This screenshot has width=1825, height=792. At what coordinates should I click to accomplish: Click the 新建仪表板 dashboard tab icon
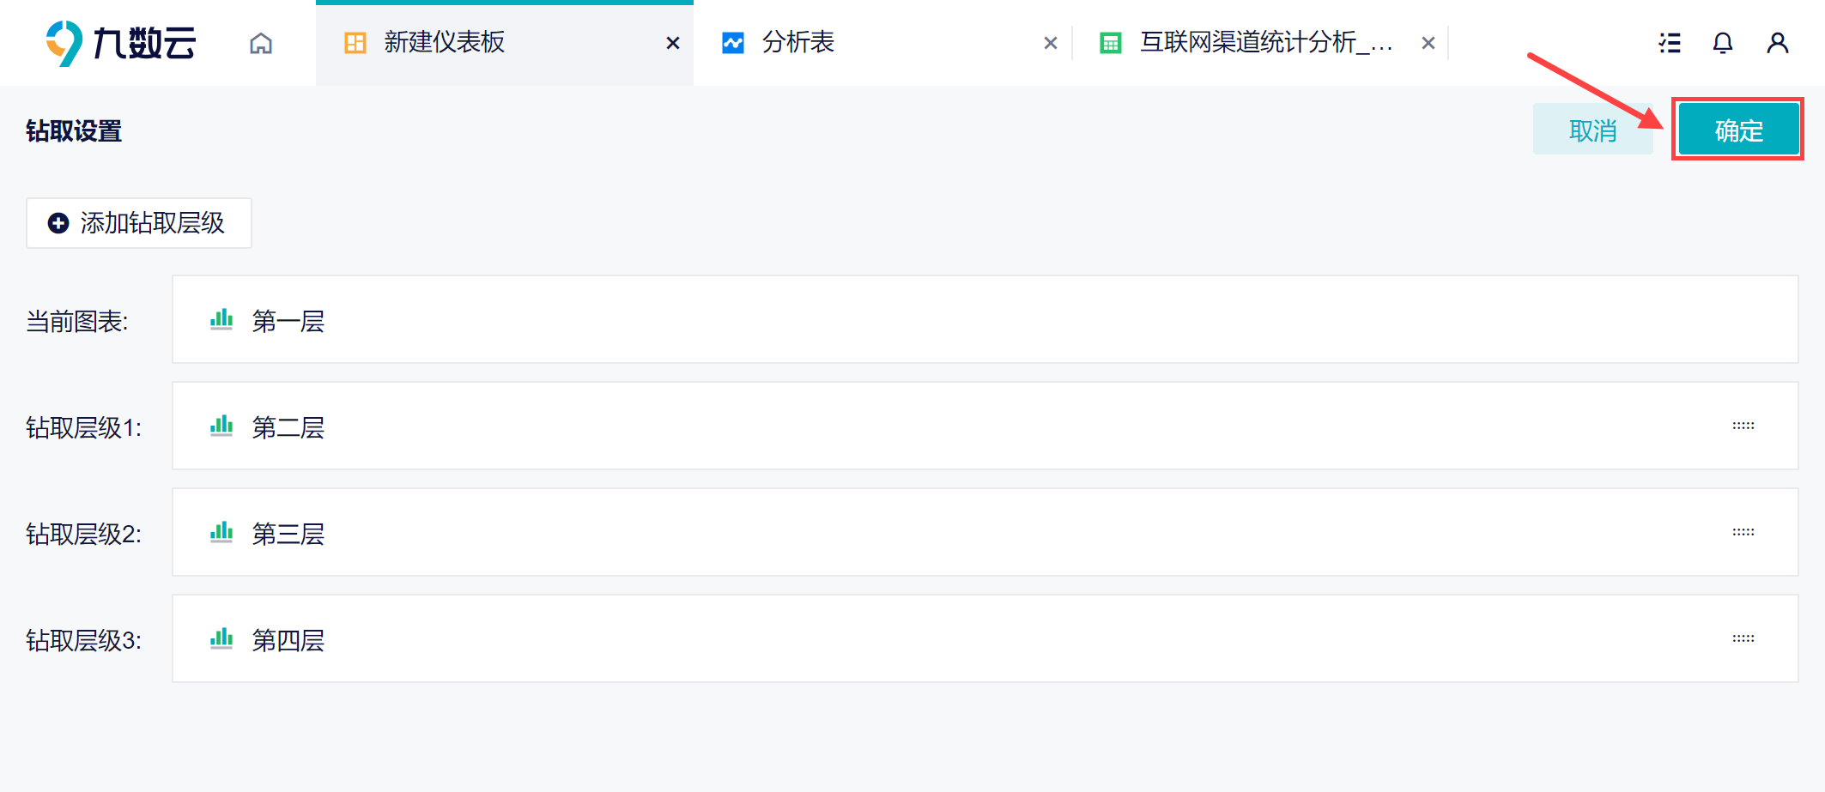click(x=355, y=43)
